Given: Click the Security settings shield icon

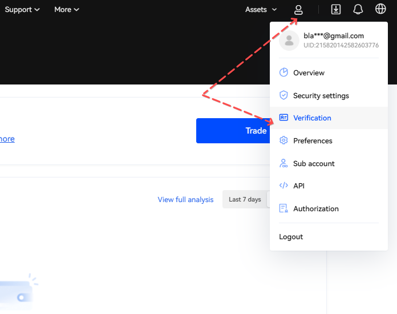Looking at the screenshot, I should pyautogui.click(x=283, y=95).
